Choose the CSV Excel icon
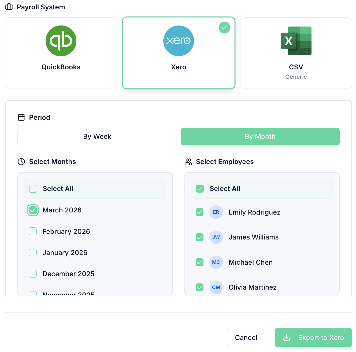Viewport: 356px width, 352px height. 296,41
